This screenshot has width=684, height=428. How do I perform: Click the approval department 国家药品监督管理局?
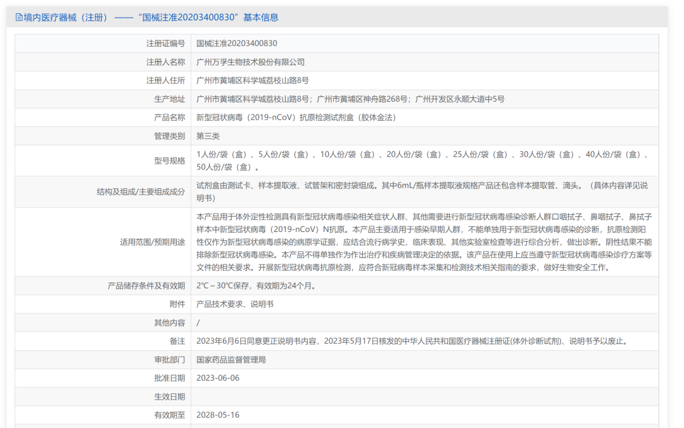(x=231, y=360)
